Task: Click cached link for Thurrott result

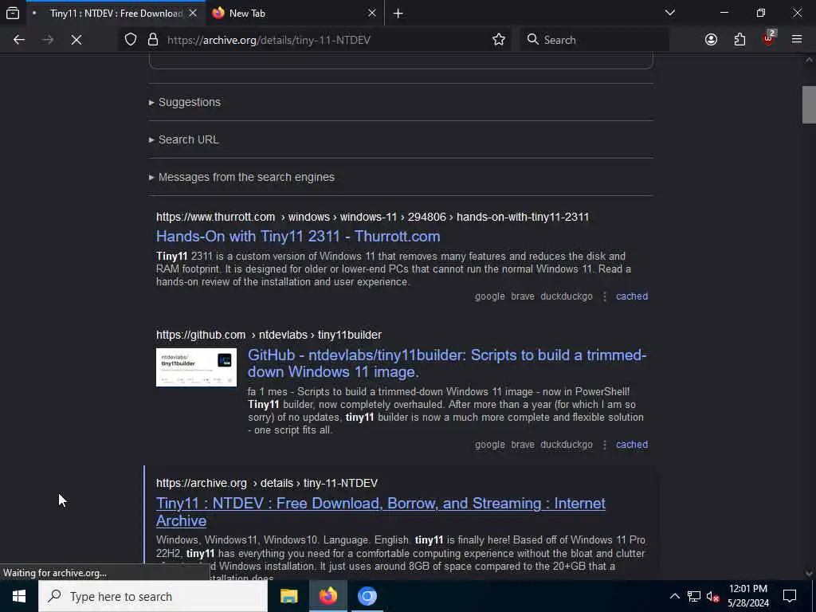Action: [x=632, y=296]
